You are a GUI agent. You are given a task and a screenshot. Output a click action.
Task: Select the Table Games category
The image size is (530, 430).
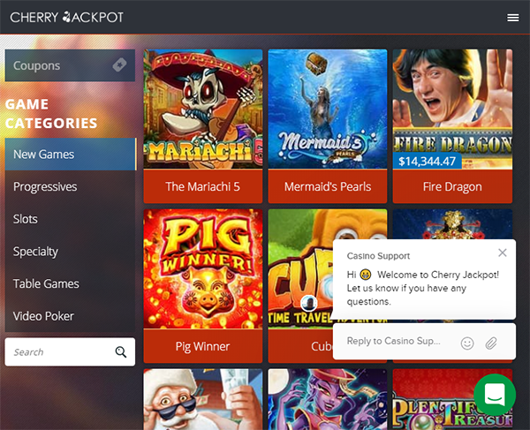71,283
